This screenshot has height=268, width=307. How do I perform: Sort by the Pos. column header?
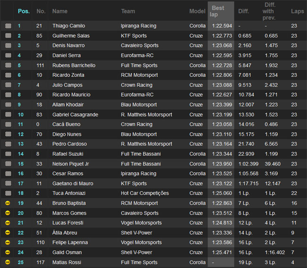[24, 11]
